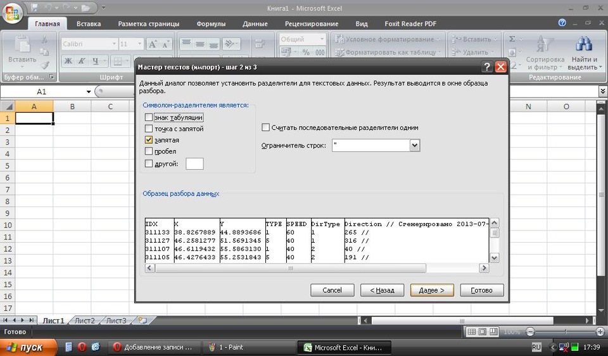Click the Далее > button
Screen dimensions: 608x356
point(431,290)
